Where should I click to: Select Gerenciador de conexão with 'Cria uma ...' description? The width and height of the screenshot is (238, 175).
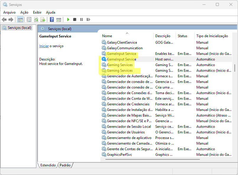point(167,87)
